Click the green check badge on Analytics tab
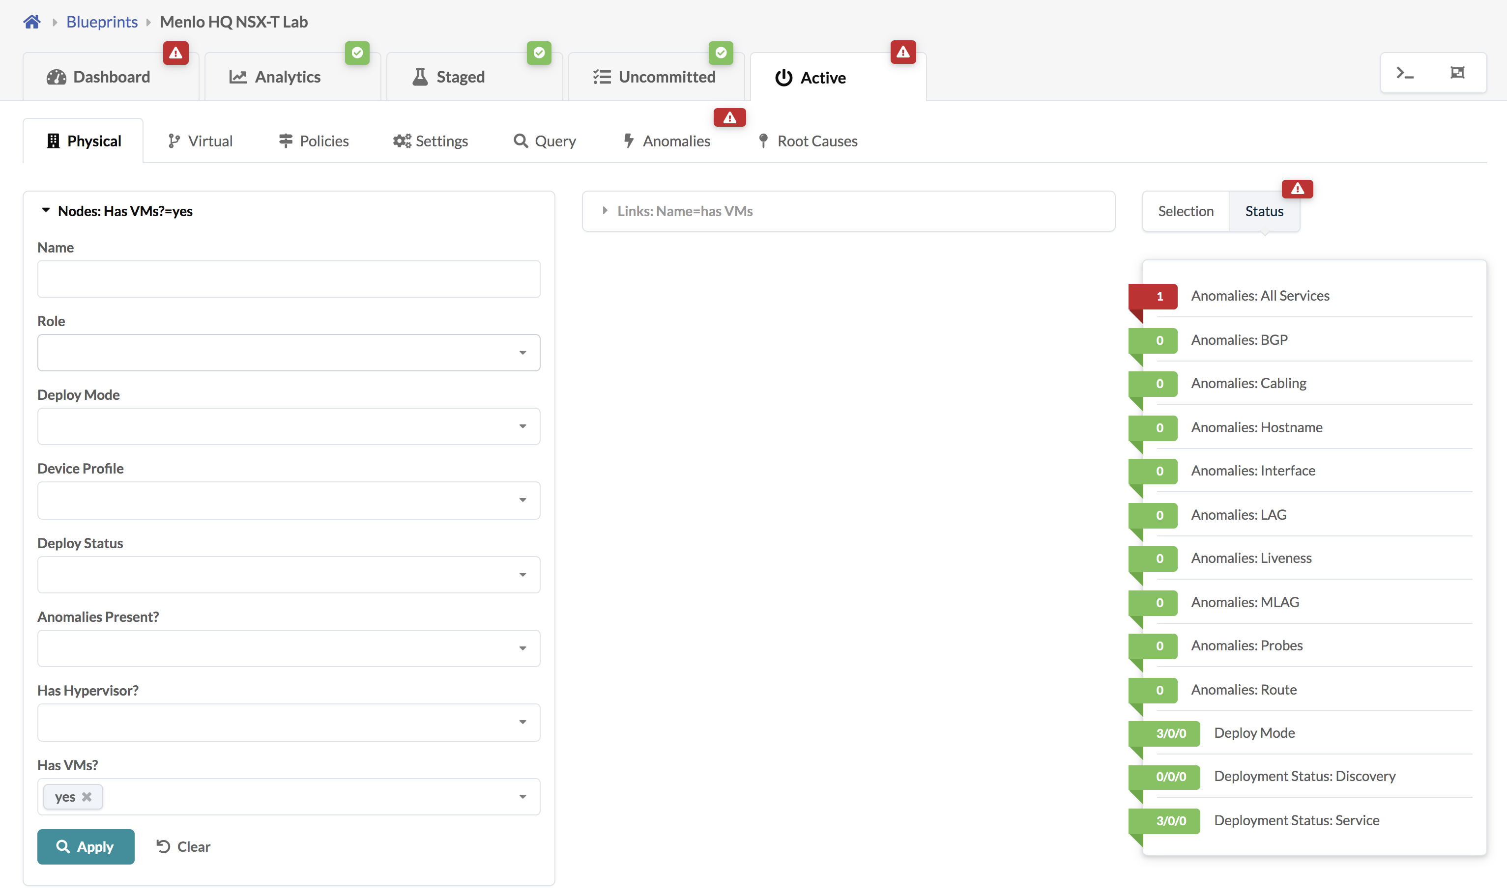Viewport: 1507px width, 895px height. (357, 53)
